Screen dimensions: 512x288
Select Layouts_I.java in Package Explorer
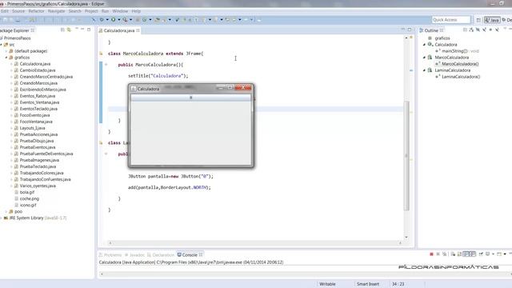(32, 128)
